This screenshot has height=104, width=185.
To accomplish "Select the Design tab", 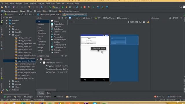I will [x=41, y=93].
